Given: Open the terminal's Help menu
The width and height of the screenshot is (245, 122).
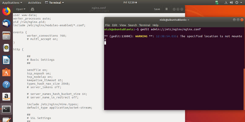Looking at the screenshot, I should 155,25.
